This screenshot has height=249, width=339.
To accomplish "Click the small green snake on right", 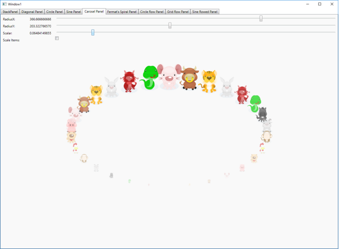I will (x=255, y=104).
